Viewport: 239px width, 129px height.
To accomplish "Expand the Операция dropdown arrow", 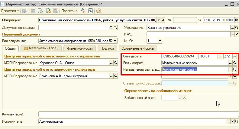I will 159,20.
